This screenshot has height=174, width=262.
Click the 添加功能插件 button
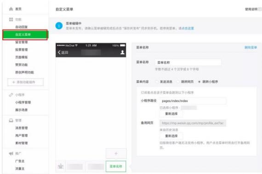coord(25,82)
